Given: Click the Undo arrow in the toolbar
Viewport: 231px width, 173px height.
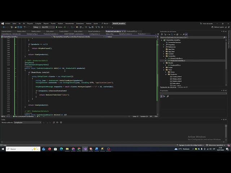Looking at the screenshot, I should pyautogui.click(x=25, y=27).
